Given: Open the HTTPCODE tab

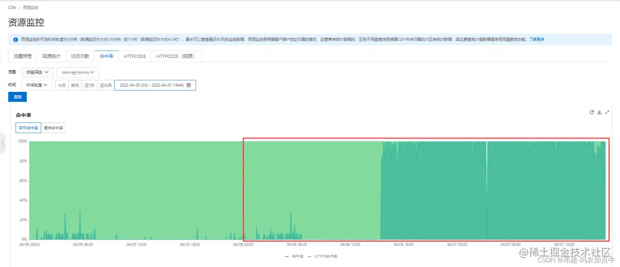Looking at the screenshot, I should pyautogui.click(x=135, y=57).
